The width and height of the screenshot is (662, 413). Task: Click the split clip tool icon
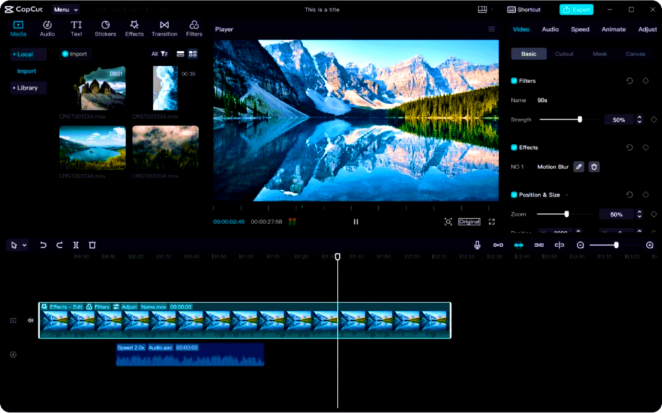click(x=76, y=245)
